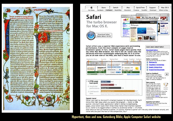This screenshot has height=121, width=173.
Task: Go to Creative in sub-navigation
Action: click(x=136, y=10)
